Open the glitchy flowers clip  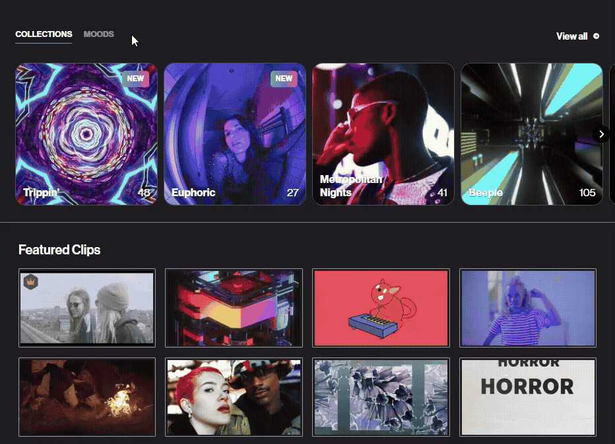381,397
